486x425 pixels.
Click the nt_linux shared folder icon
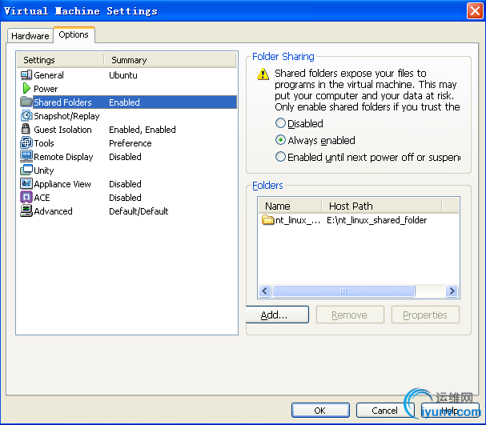[267, 219]
